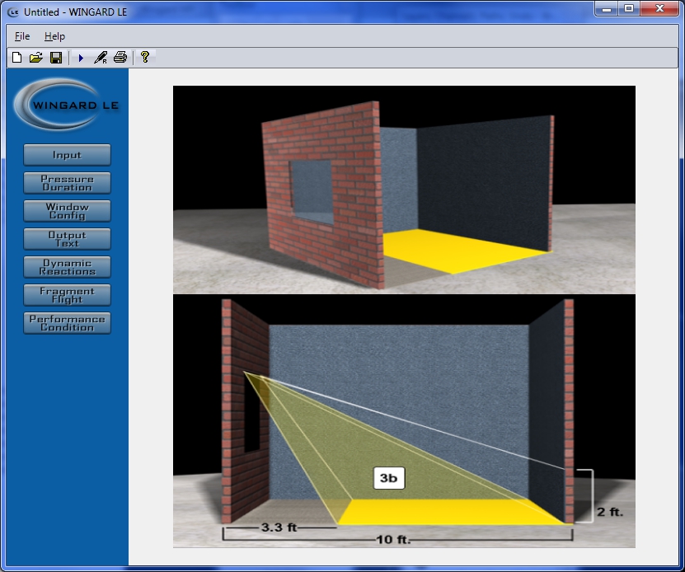This screenshot has height=572, width=685.
Task: Click the WINGARD LE logo
Action: click(67, 105)
